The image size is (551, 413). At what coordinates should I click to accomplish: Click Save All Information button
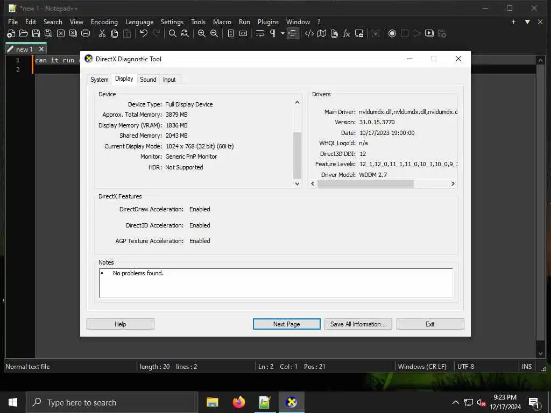358,324
